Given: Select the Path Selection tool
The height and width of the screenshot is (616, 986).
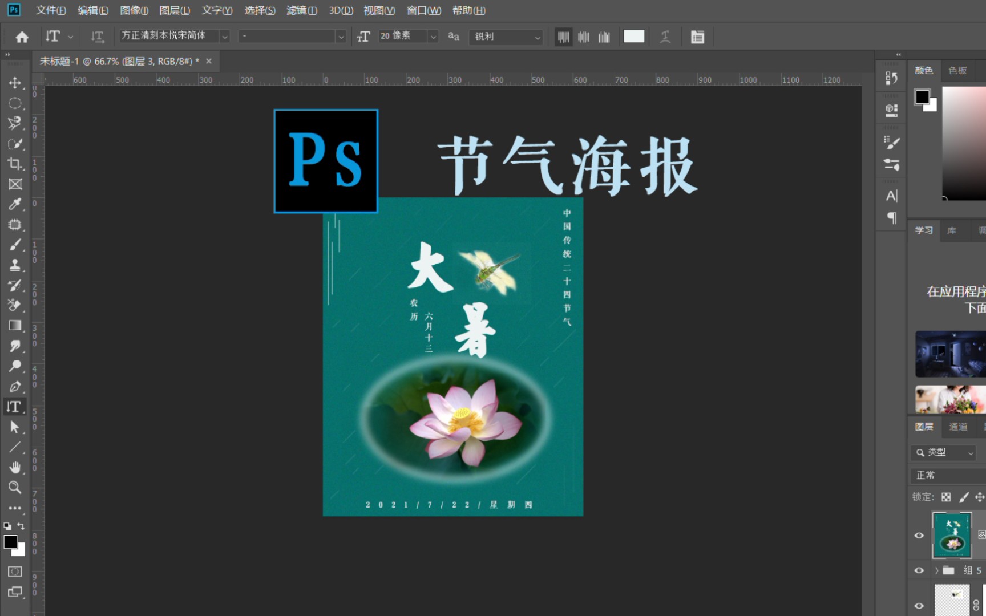Looking at the screenshot, I should pyautogui.click(x=15, y=427).
